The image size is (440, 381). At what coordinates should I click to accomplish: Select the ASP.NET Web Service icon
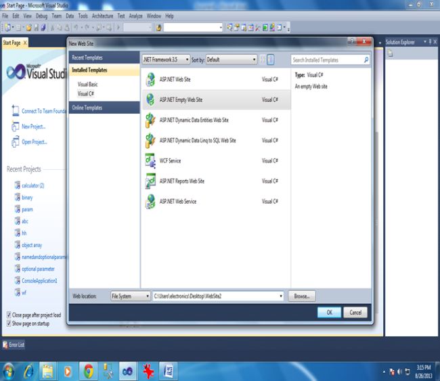point(150,202)
